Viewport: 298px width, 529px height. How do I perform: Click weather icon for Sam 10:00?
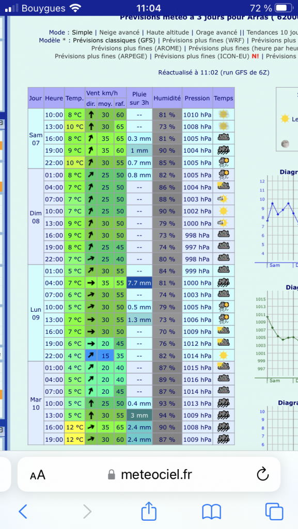pos(223,115)
